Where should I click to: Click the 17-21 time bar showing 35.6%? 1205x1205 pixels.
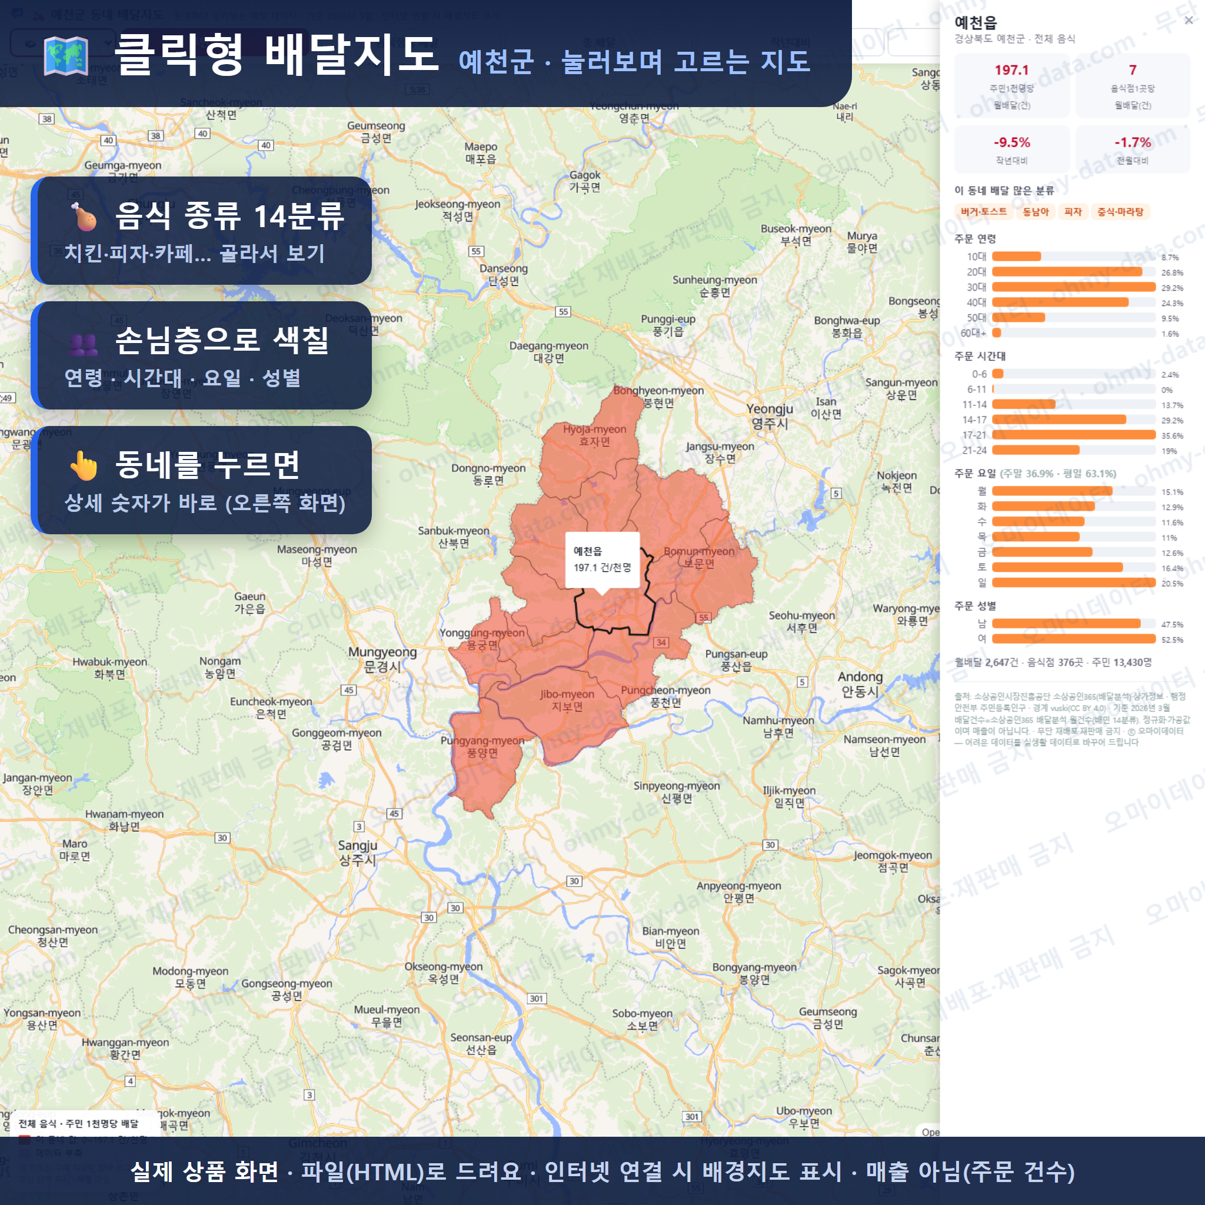[1073, 435]
